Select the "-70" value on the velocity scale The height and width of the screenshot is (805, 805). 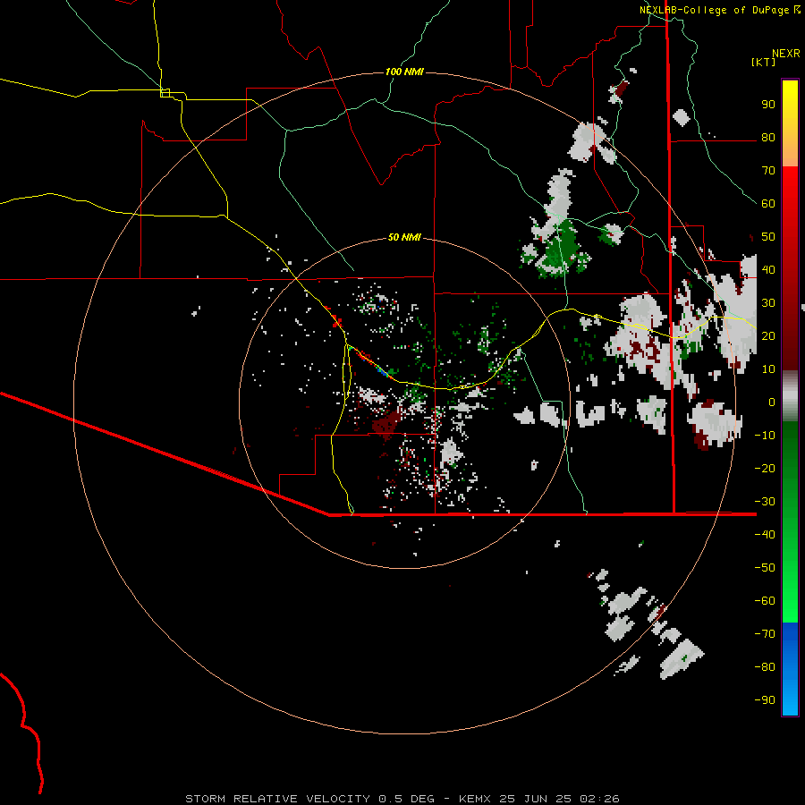(765, 634)
